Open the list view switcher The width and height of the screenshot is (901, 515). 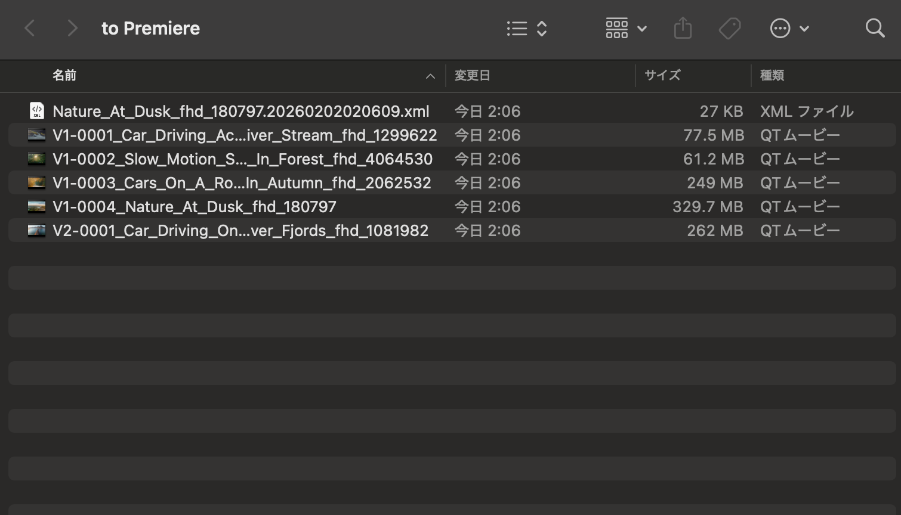point(526,28)
